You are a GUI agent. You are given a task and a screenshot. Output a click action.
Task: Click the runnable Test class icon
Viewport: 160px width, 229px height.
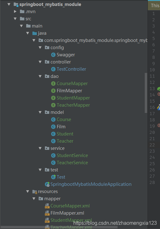(x=53, y=177)
